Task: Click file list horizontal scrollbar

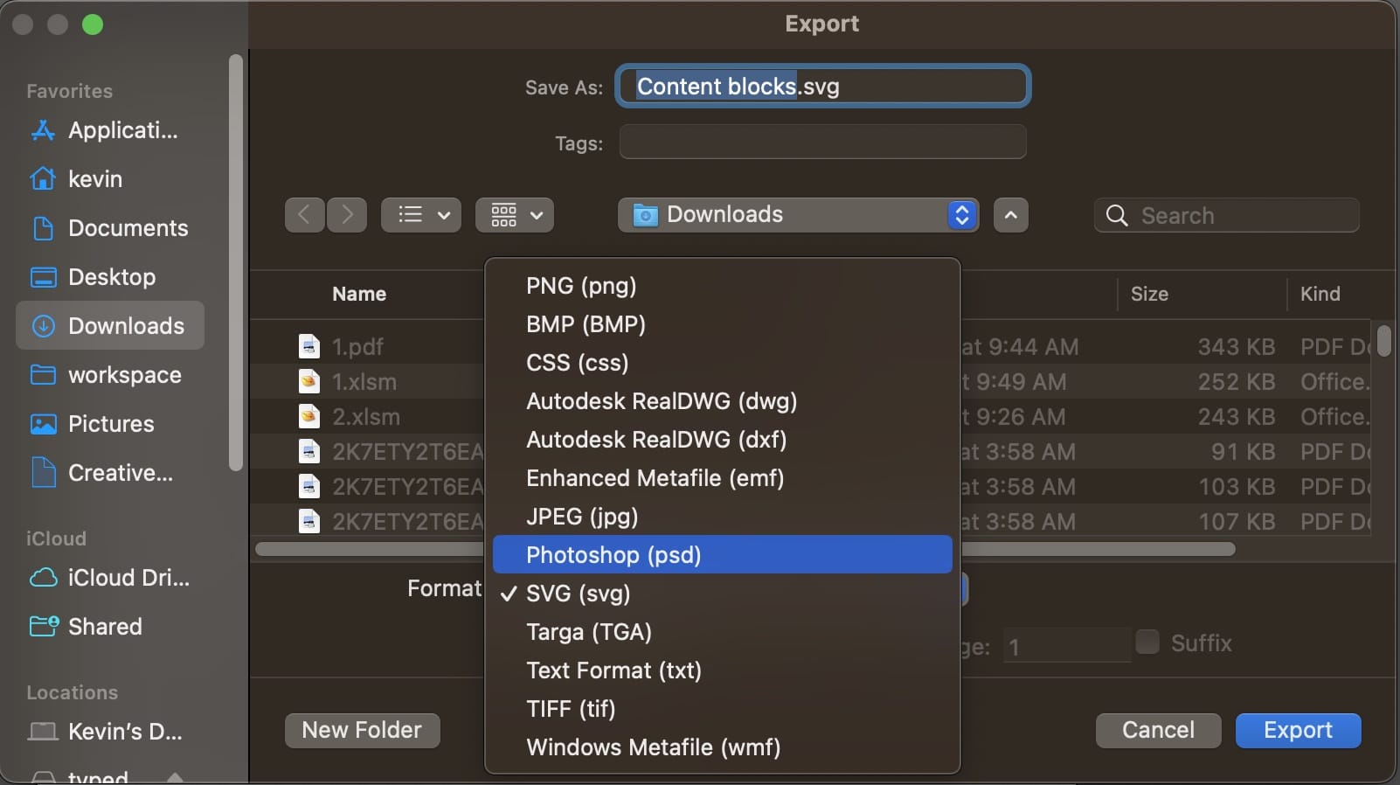Action: coord(745,549)
